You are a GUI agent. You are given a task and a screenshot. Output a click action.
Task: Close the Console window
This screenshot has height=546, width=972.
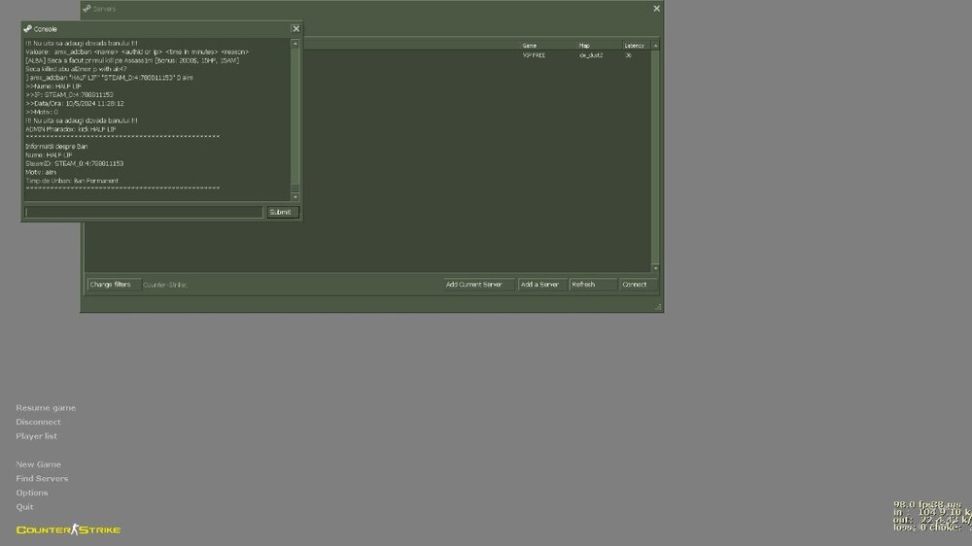pos(295,29)
